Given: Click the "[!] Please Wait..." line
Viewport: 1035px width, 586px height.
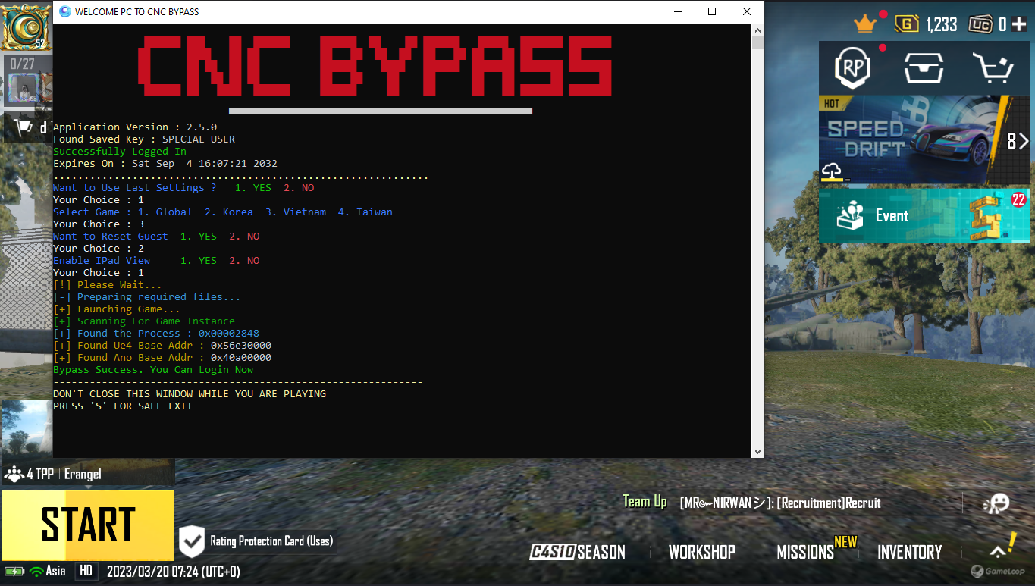Looking at the screenshot, I should point(108,285).
